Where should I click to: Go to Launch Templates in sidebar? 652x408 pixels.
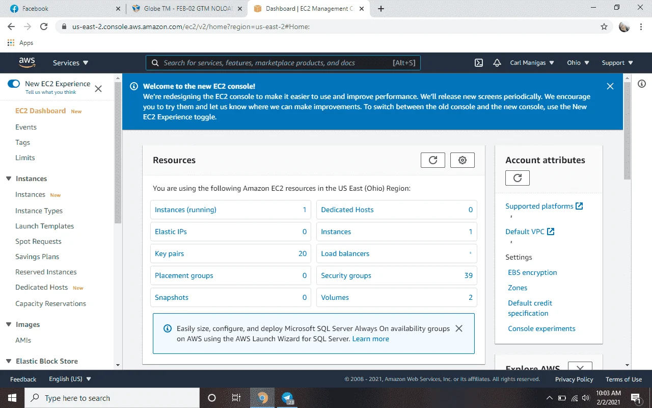[x=45, y=226]
